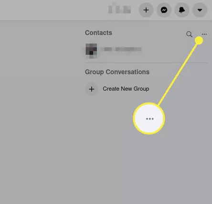This screenshot has height=204, width=212.
Task: Open the notifications bell
Action: point(182,10)
